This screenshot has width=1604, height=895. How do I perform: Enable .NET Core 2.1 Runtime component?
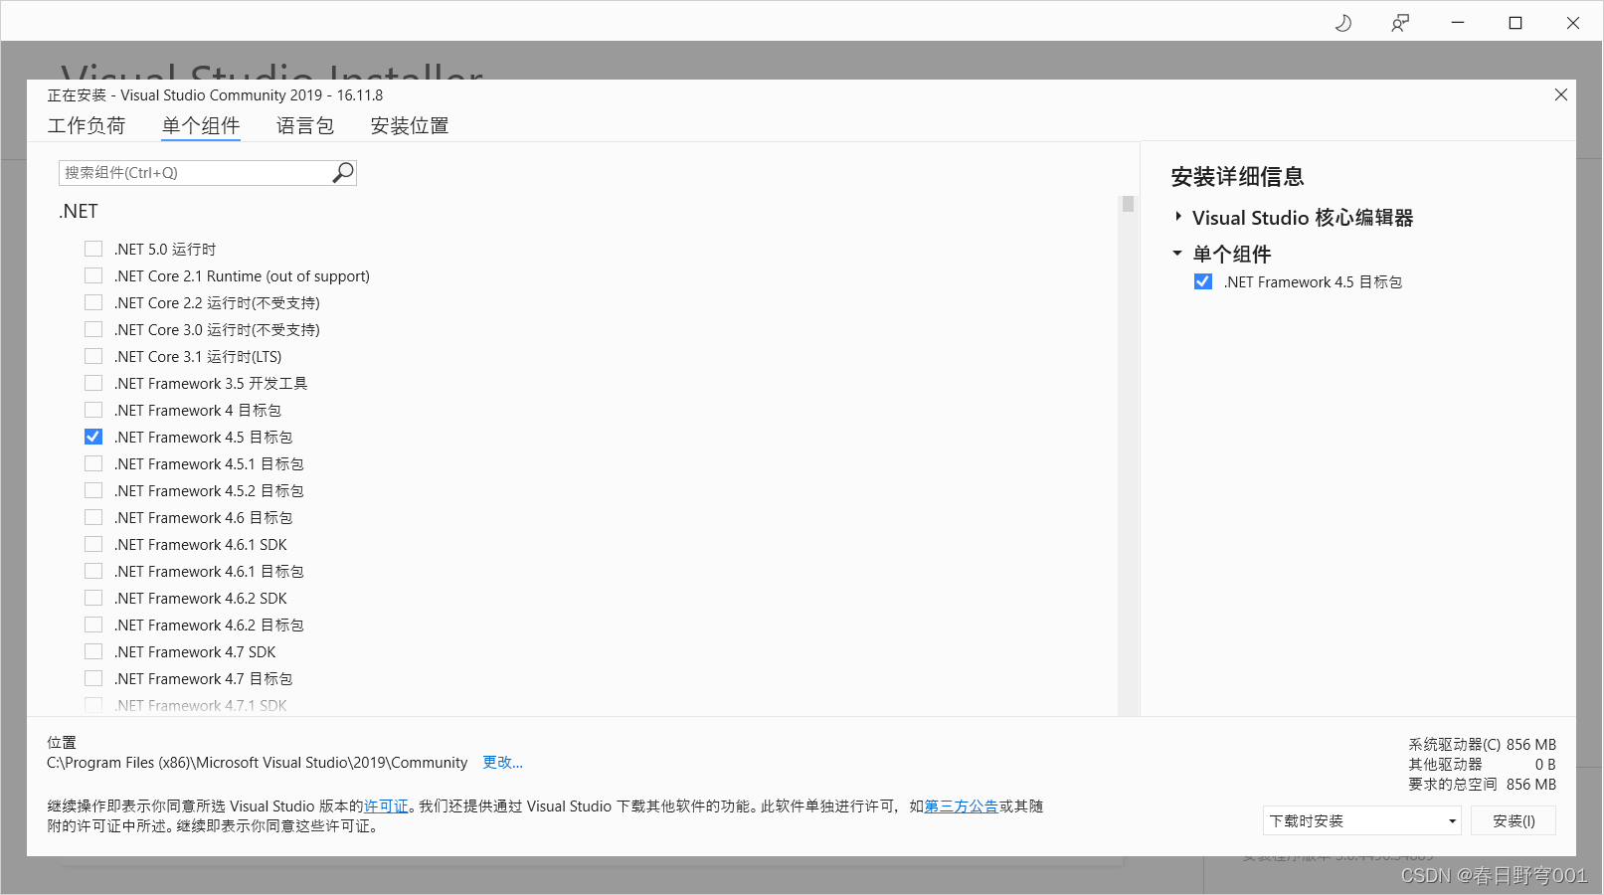(93, 275)
